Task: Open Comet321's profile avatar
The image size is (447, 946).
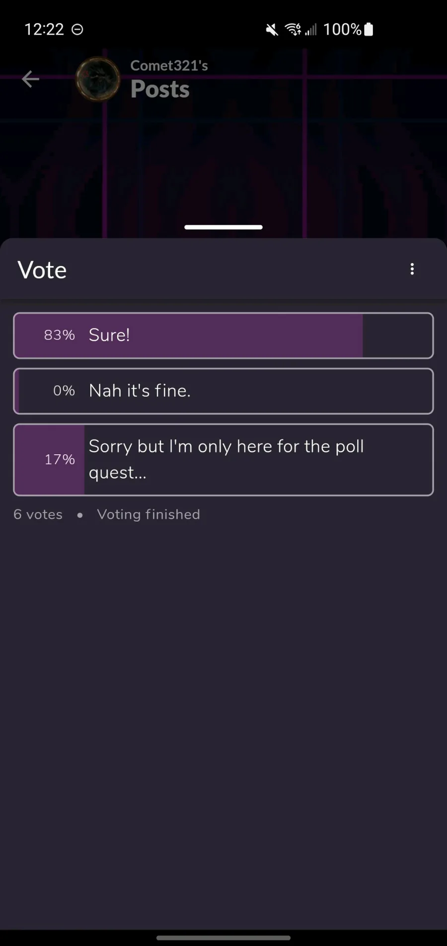Action: [98, 79]
